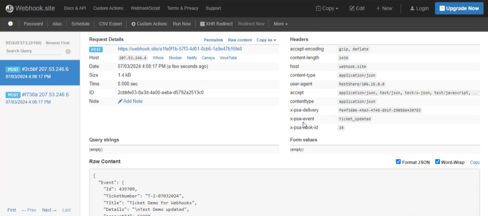Open the WebhookScript menu item

(x=145, y=8)
